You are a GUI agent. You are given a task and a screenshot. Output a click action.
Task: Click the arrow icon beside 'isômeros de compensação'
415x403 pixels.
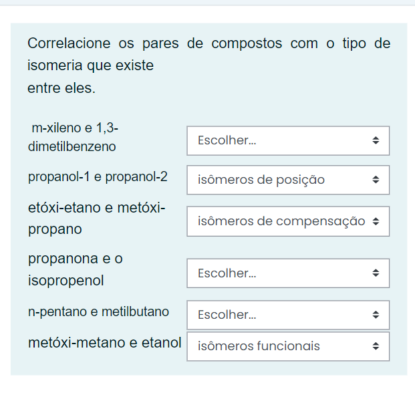coord(376,221)
